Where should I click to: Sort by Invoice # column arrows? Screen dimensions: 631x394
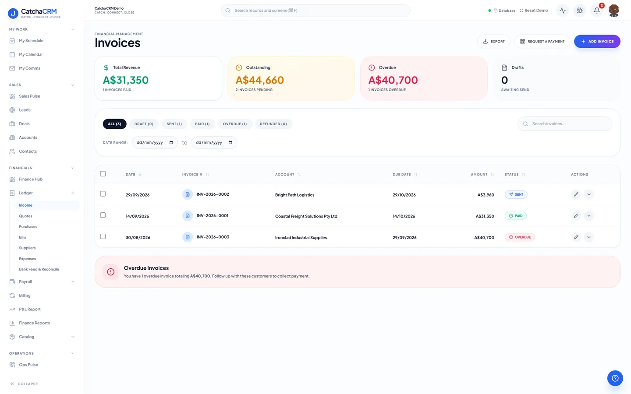pyautogui.click(x=207, y=175)
